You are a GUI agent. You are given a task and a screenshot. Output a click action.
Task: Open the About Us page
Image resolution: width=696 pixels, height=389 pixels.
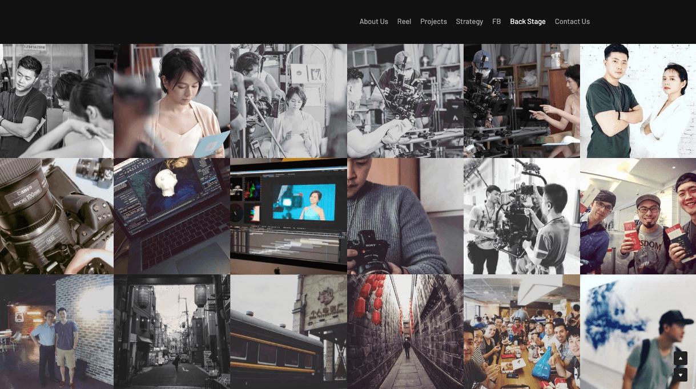coord(373,22)
